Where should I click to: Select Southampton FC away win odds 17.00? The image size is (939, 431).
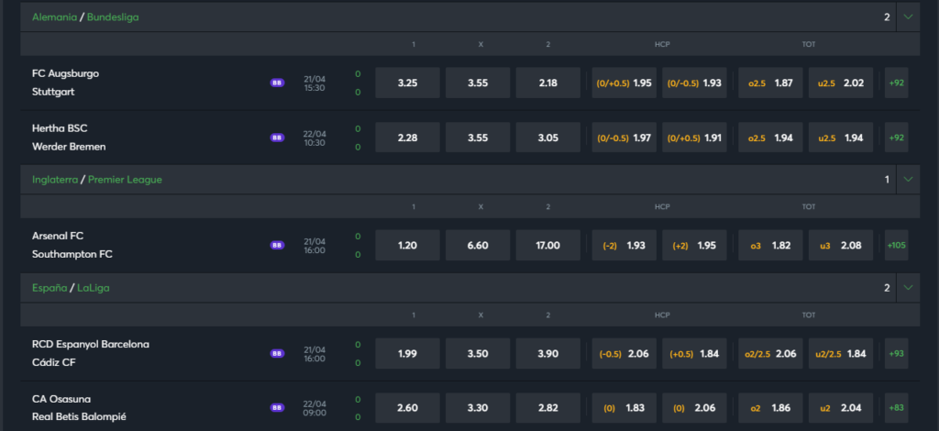(548, 245)
